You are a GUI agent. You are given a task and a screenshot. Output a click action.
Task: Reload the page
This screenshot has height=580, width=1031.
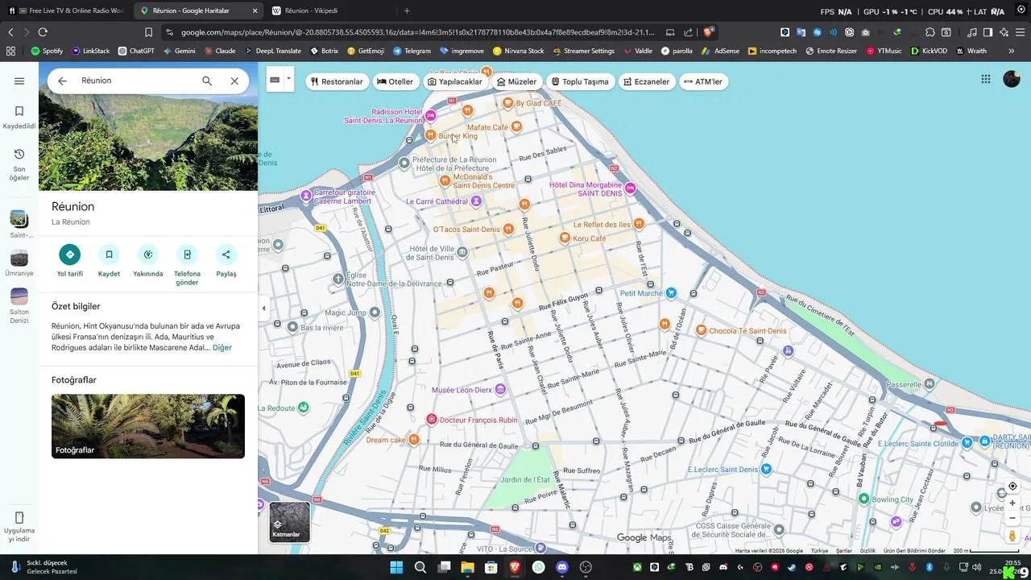coord(43,32)
